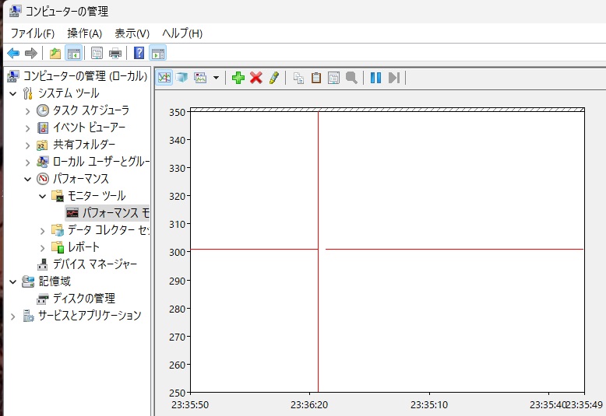Screen dimensions: 606x416
Task: Select パフォーマンス tree item
Action: click(81, 179)
